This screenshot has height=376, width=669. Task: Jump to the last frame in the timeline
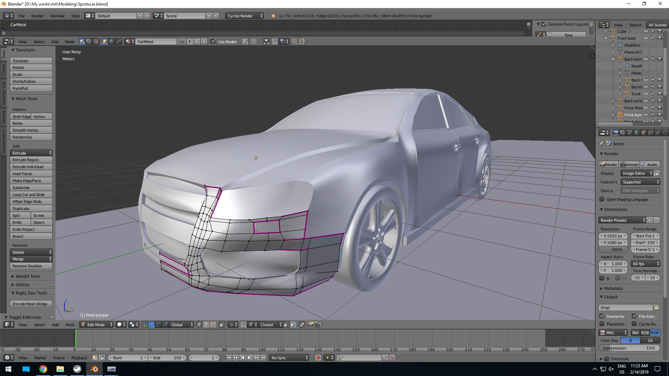[264, 358]
